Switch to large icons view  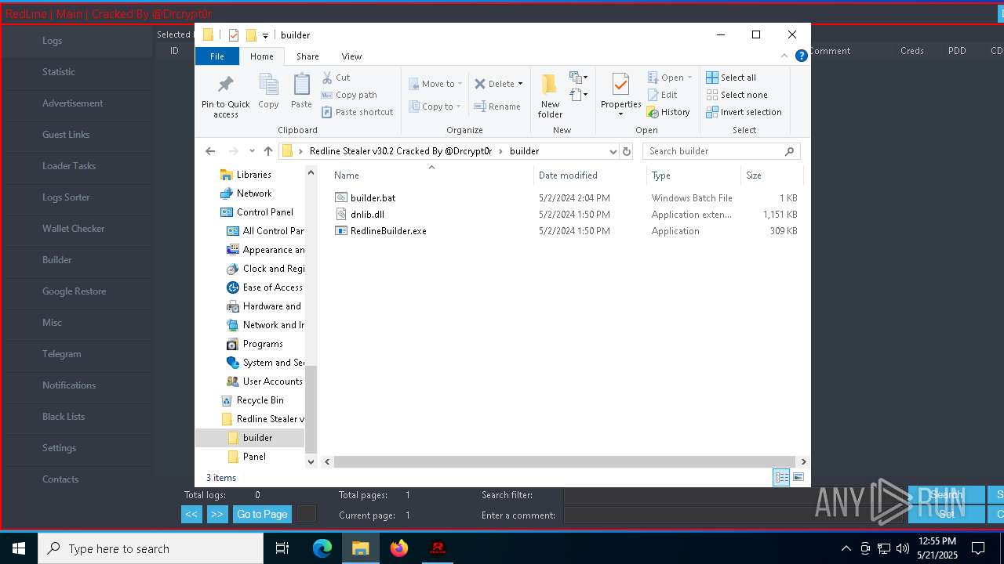(x=798, y=477)
